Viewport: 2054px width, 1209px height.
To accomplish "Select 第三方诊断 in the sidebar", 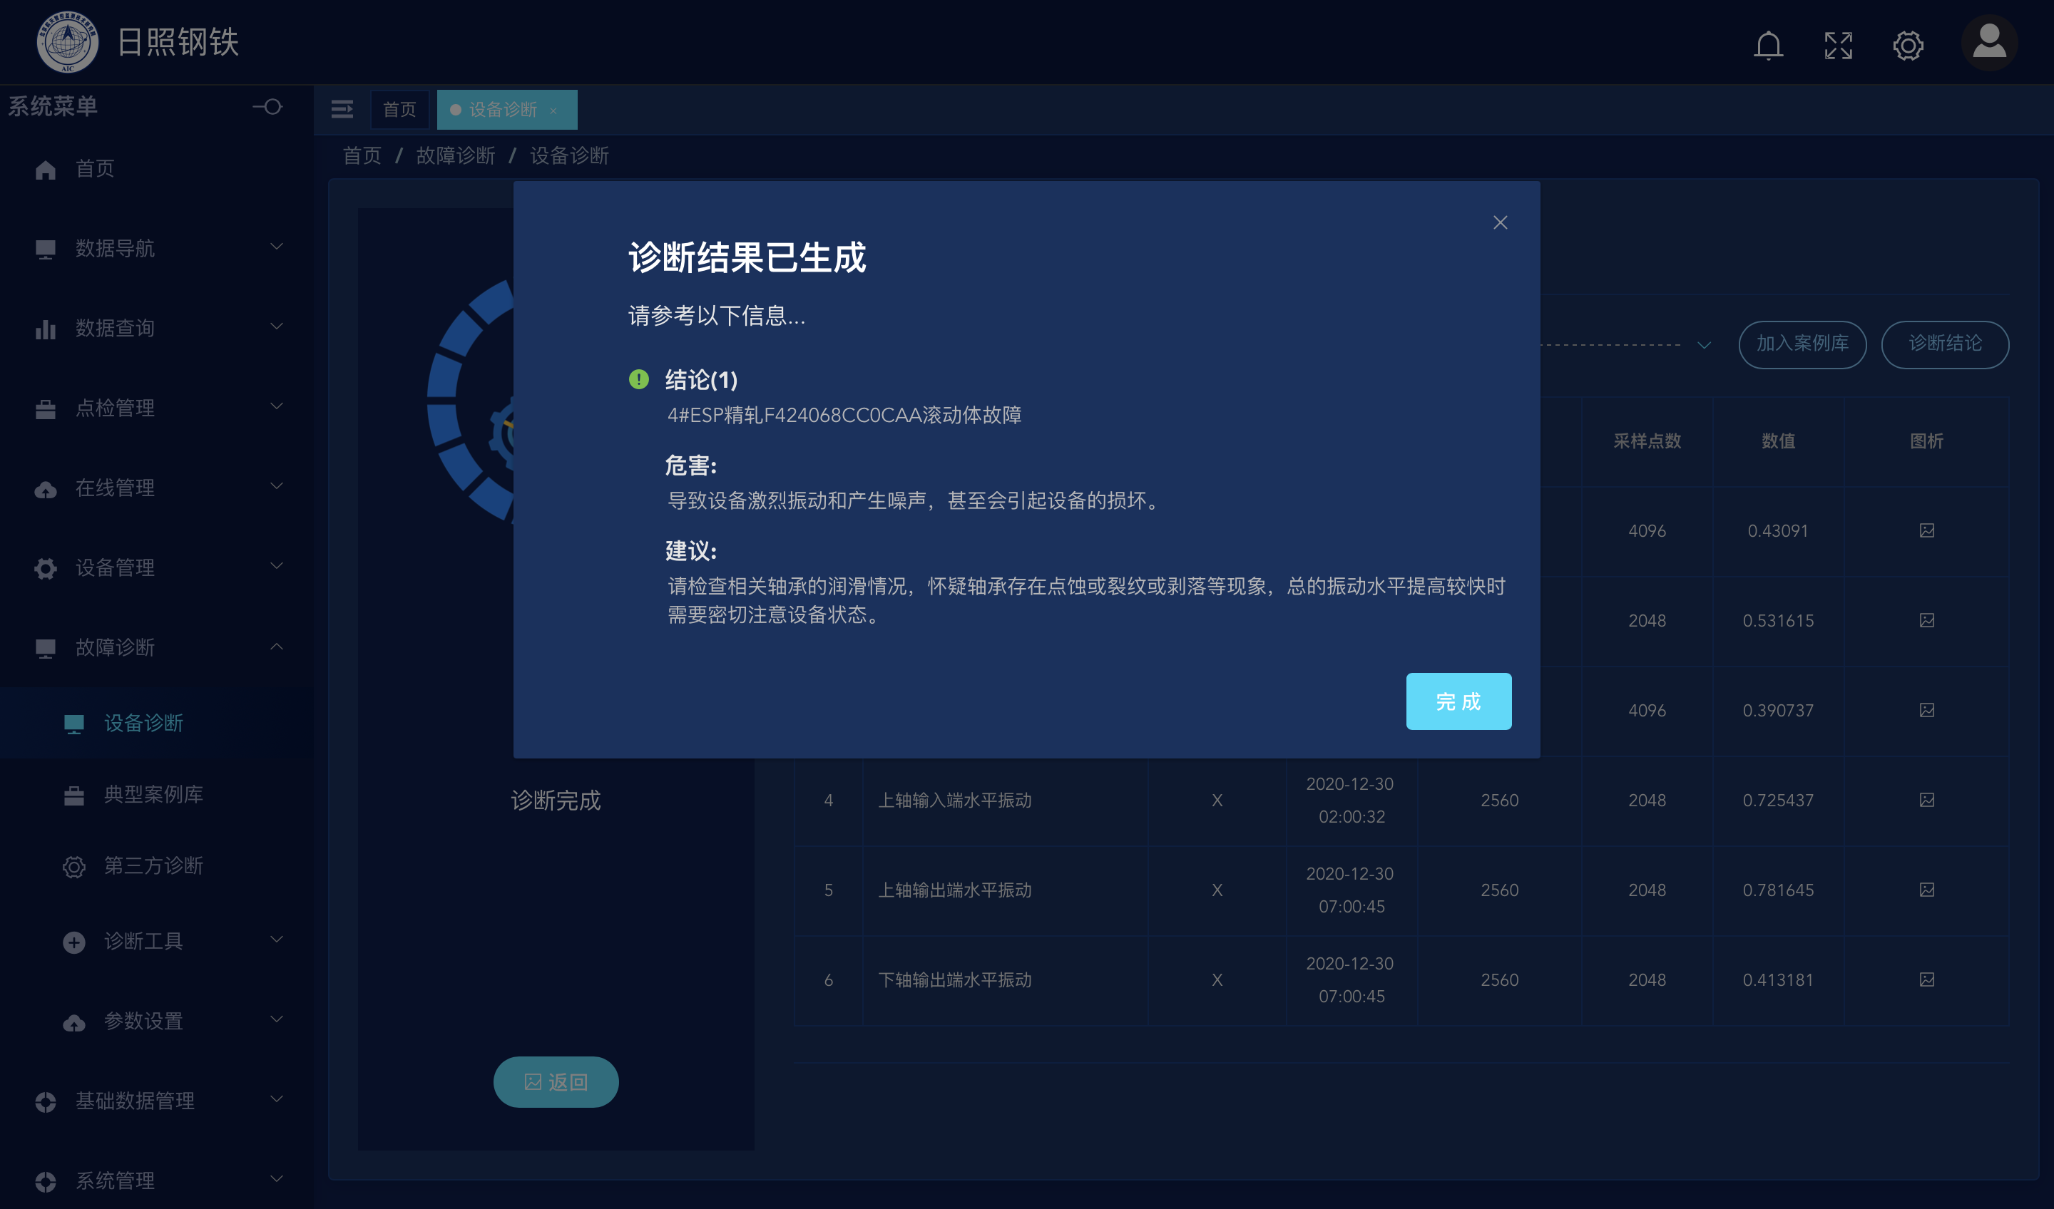I will point(156,866).
